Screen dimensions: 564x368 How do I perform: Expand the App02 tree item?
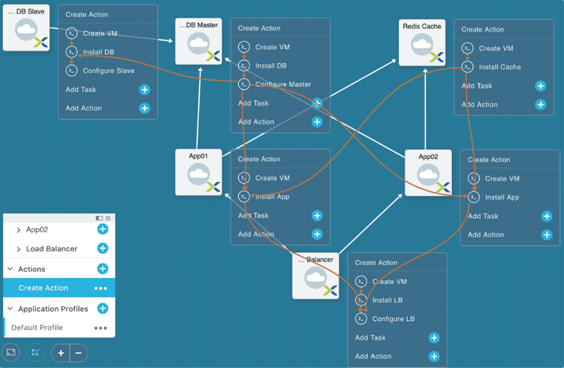pyautogui.click(x=18, y=230)
